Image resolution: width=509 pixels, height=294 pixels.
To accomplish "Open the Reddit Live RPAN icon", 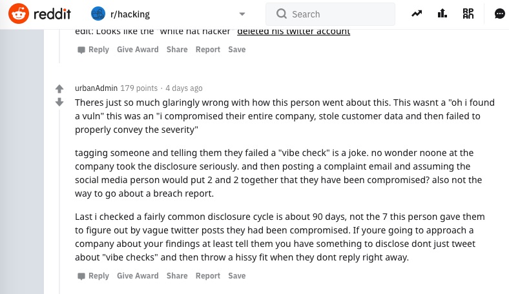I will point(469,14).
